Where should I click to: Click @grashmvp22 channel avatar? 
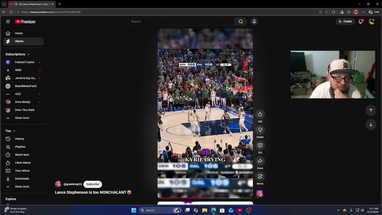pos(58,184)
